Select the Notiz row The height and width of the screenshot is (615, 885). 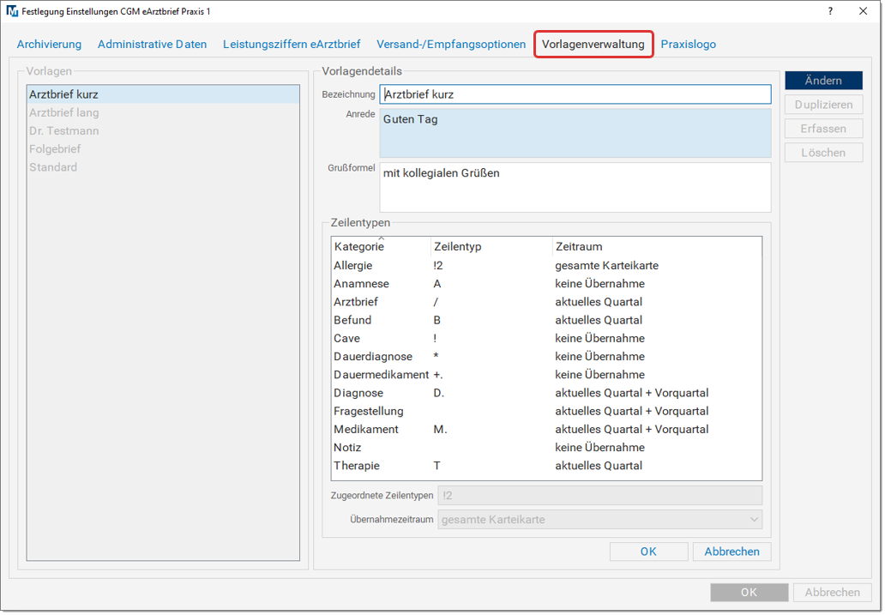pyautogui.click(x=546, y=447)
